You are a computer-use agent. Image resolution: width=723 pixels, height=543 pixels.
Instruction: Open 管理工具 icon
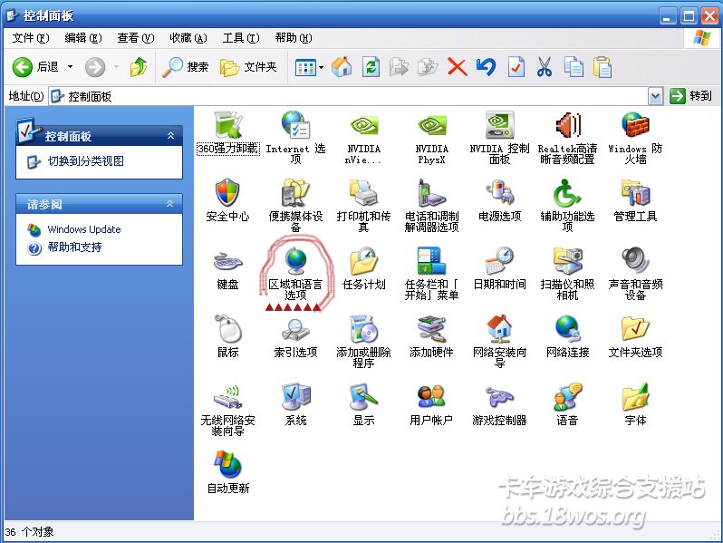pos(635,193)
